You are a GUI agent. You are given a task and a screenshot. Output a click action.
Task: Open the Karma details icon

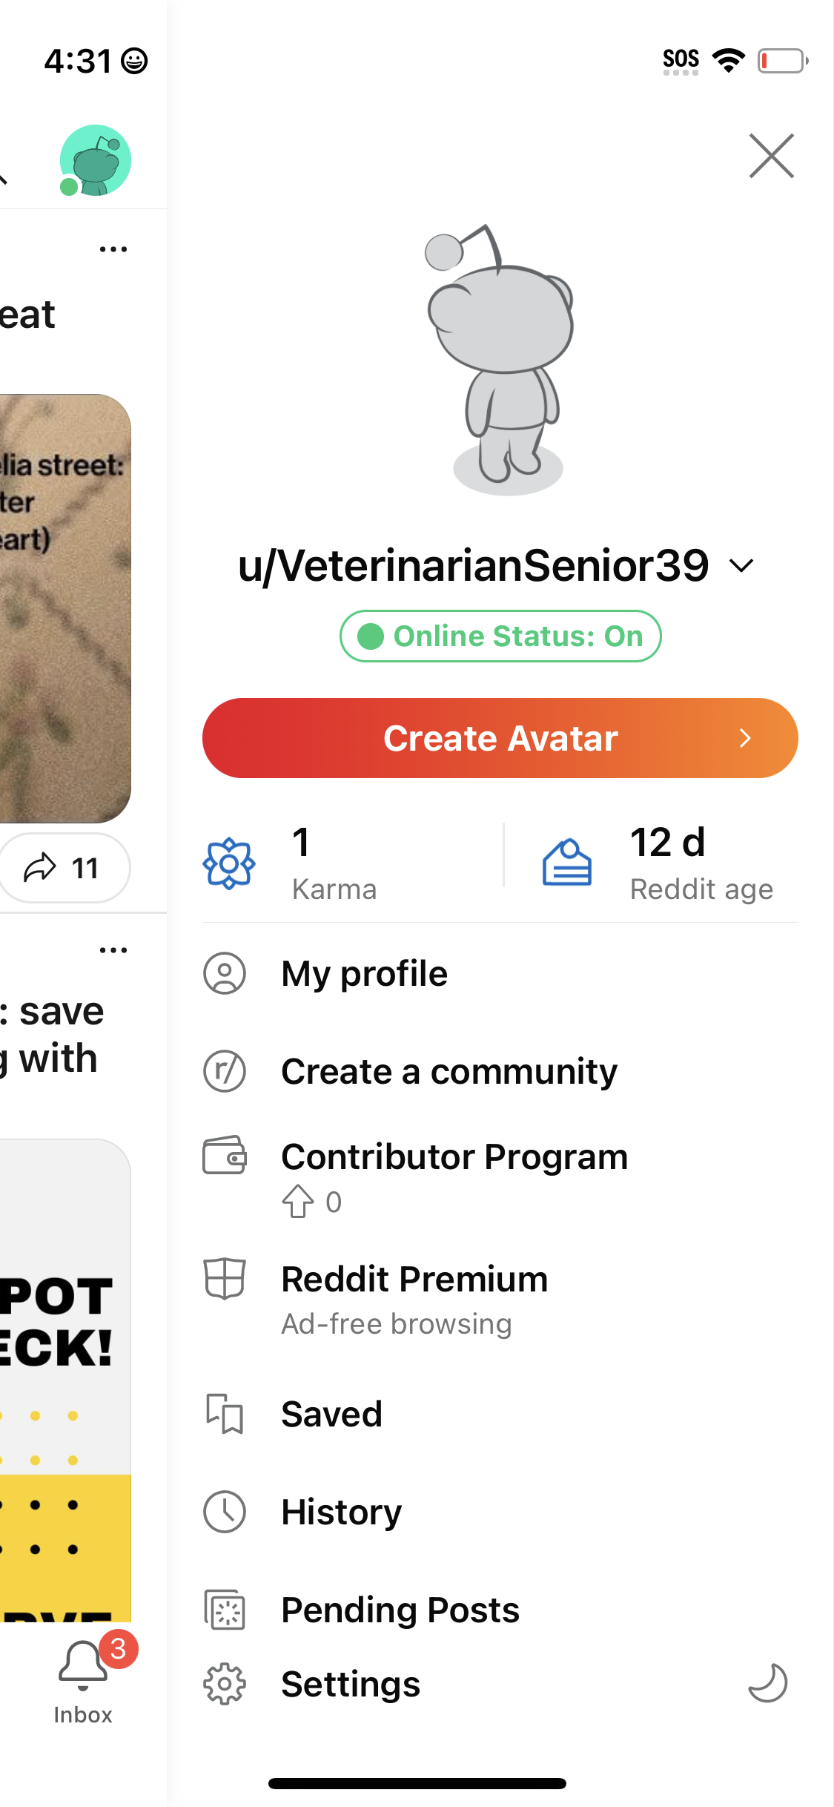point(227,863)
